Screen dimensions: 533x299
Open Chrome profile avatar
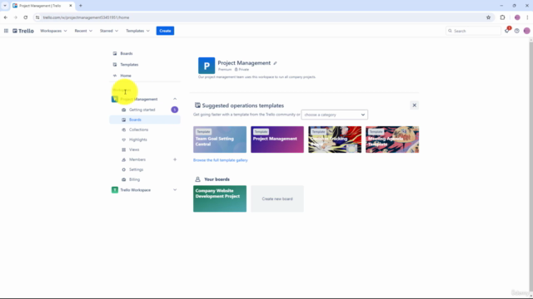pos(517,17)
